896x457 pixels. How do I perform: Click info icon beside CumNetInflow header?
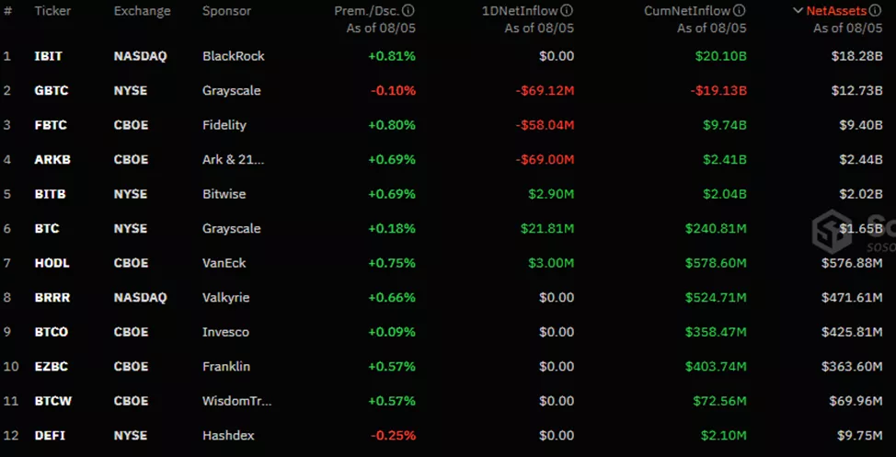point(740,11)
